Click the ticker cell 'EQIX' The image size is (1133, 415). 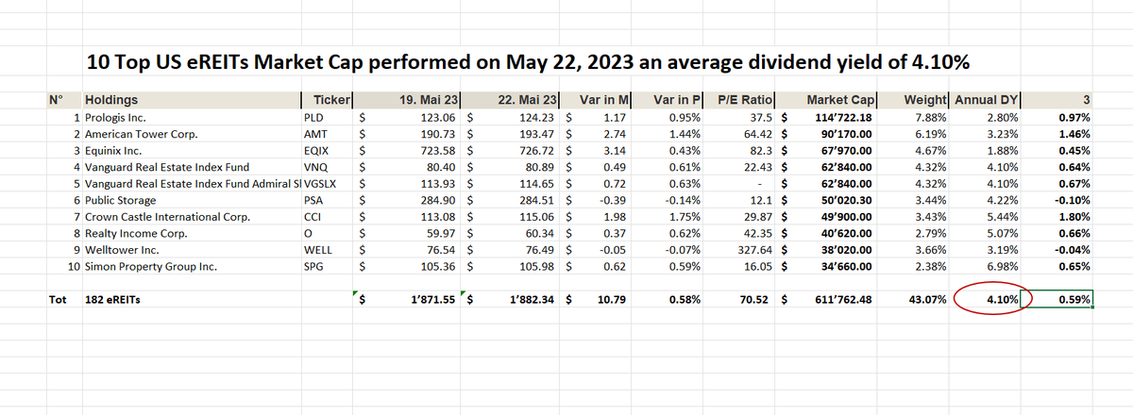click(326, 151)
